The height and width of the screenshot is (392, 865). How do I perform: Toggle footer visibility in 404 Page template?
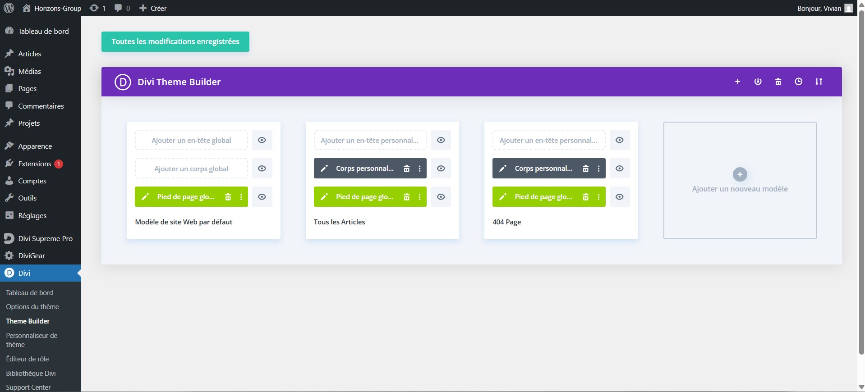(x=620, y=197)
